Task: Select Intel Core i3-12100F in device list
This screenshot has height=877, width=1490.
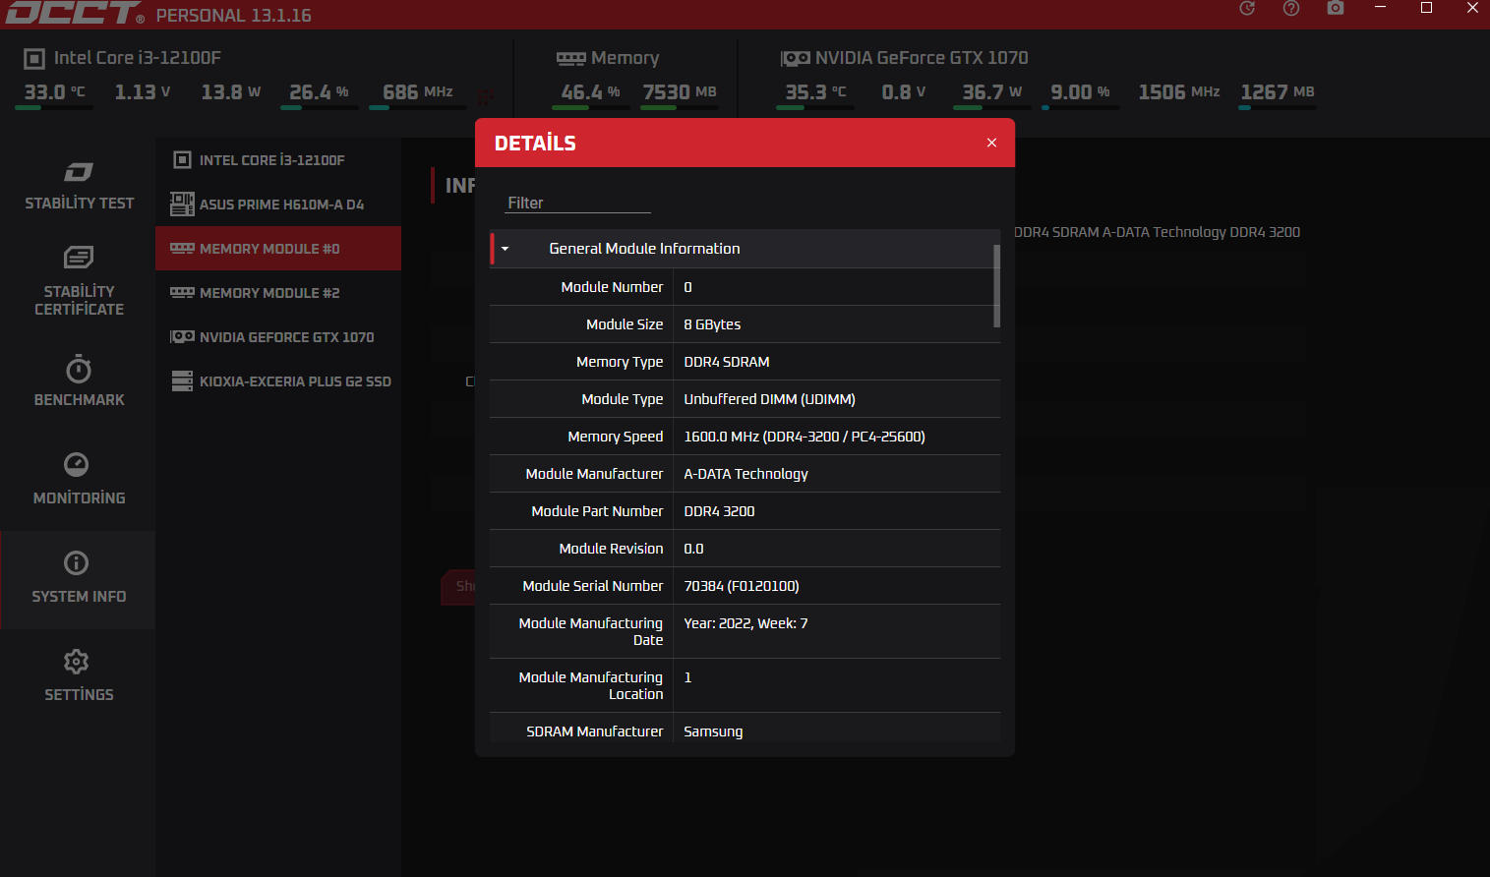Action: click(278, 160)
